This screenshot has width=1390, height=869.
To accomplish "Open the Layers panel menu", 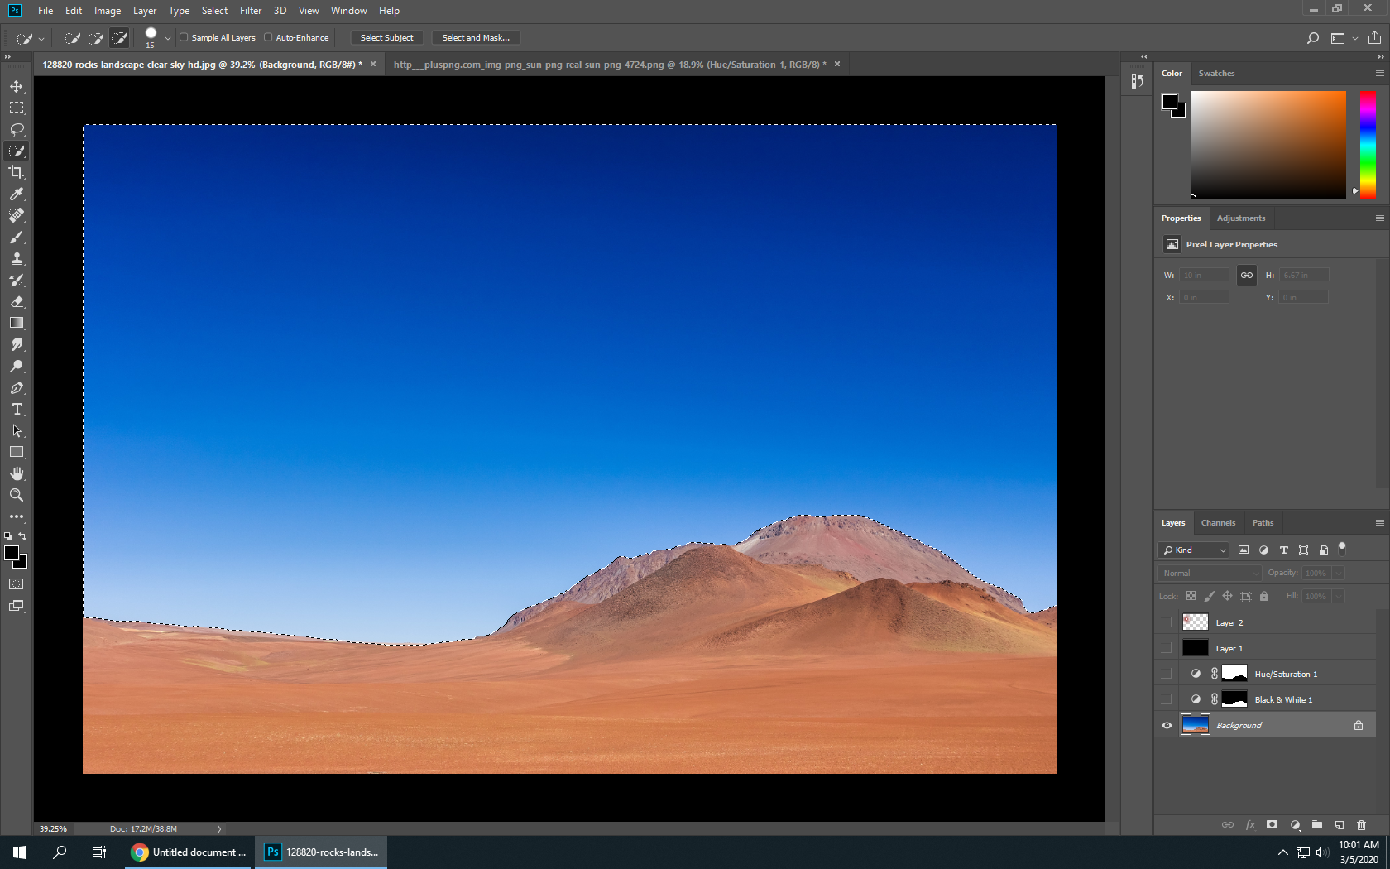I will [1379, 523].
